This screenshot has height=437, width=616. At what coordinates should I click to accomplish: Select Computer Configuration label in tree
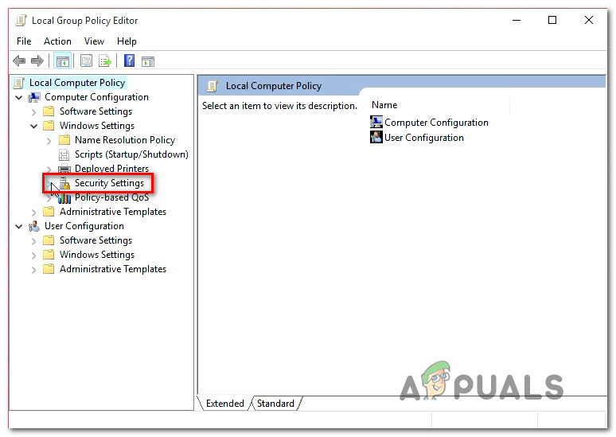[x=96, y=97]
